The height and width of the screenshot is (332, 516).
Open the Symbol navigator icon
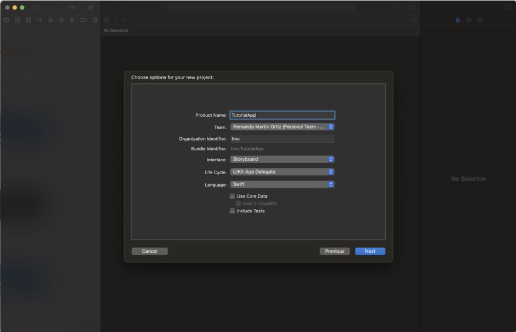pyautogui.click(x=28, y=20)
